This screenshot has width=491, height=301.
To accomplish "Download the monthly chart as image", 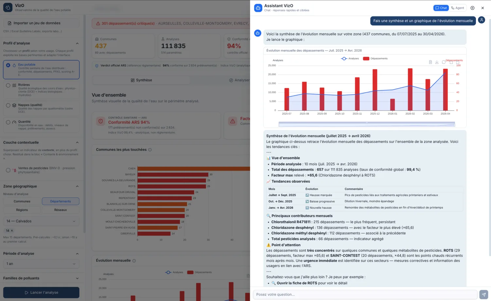I will pyautogui.click(x=437, y=62).
